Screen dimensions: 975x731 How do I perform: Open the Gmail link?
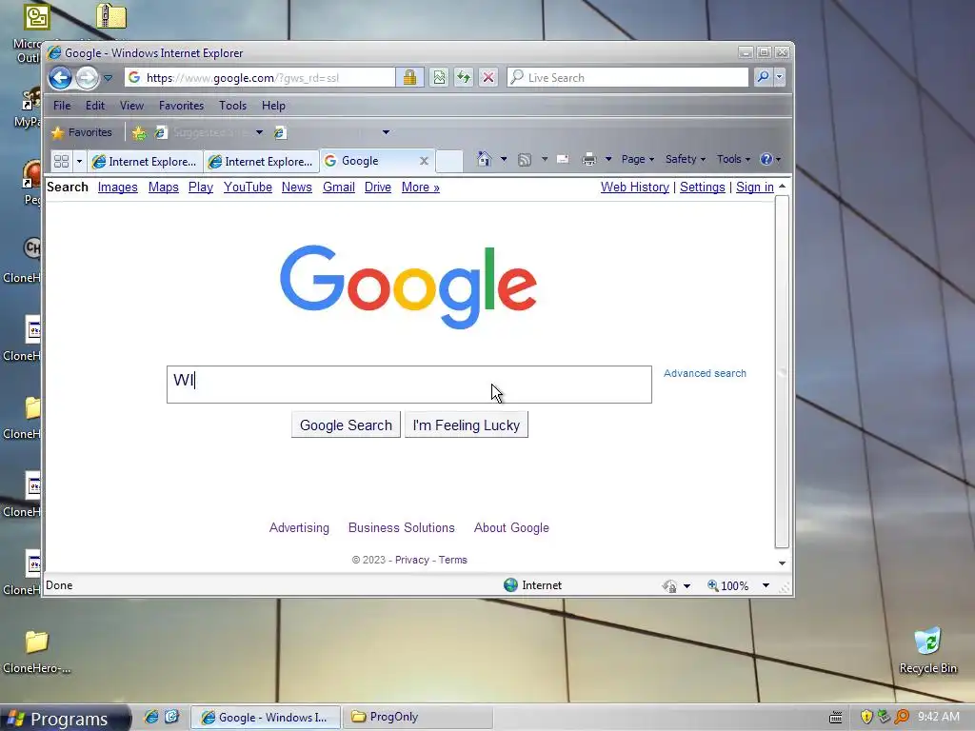pos(339,188)
